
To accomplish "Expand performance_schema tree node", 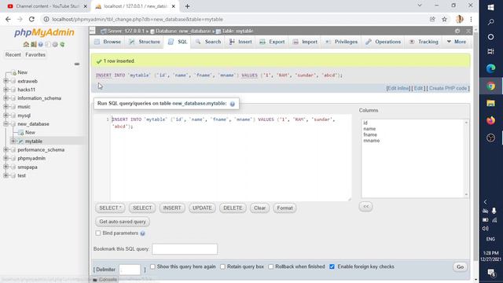I will [6, 150].
